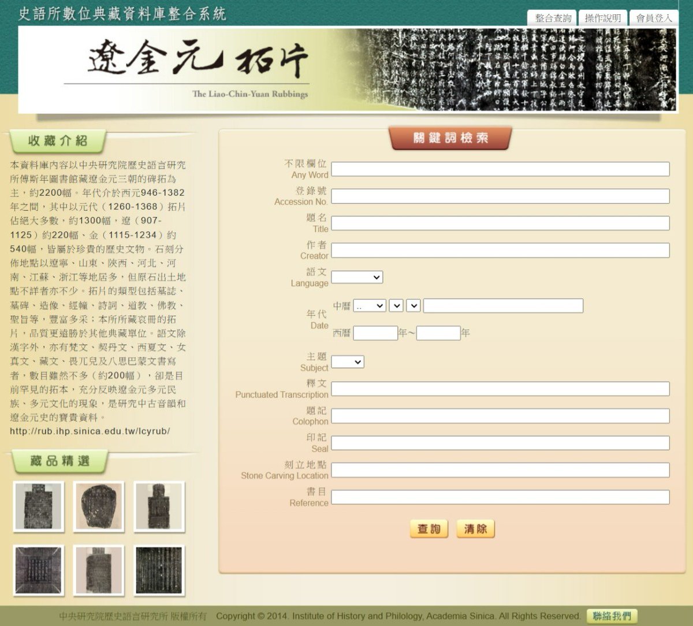Open the rub.ihp.sinica.edu.tw URL link
The image size is (693, 626).
pos(90,431)
